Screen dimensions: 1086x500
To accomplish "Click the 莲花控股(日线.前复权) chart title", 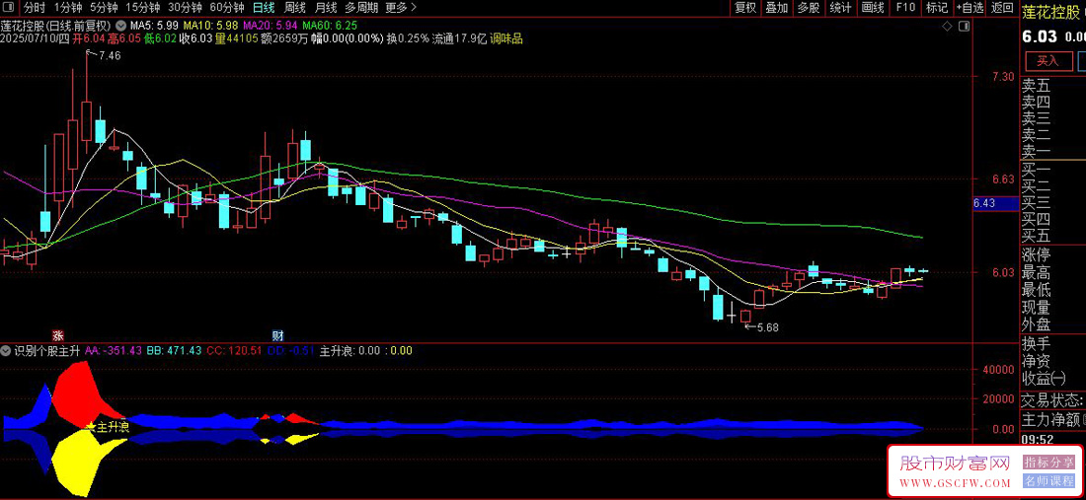I will 55,26.
